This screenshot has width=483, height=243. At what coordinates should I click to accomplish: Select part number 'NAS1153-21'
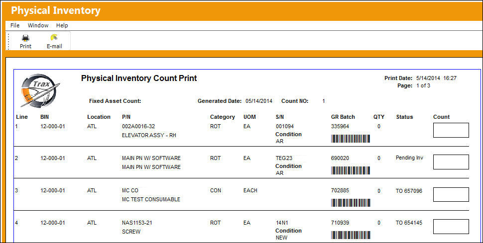click(x=137, y=223)
